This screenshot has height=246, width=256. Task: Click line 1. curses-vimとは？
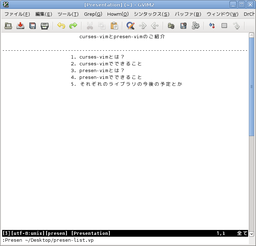[98, 57]
